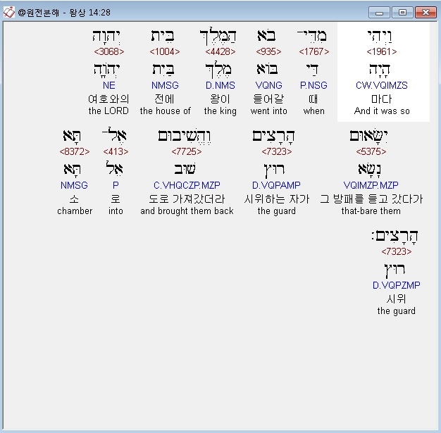This screenshot has width=441, height=433.
Task: Select parsing code VQNG
Action: coord(268,85)
